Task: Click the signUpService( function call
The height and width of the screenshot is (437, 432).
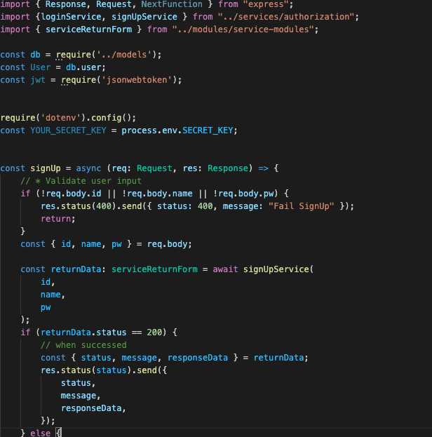Action: coord(278,269)
